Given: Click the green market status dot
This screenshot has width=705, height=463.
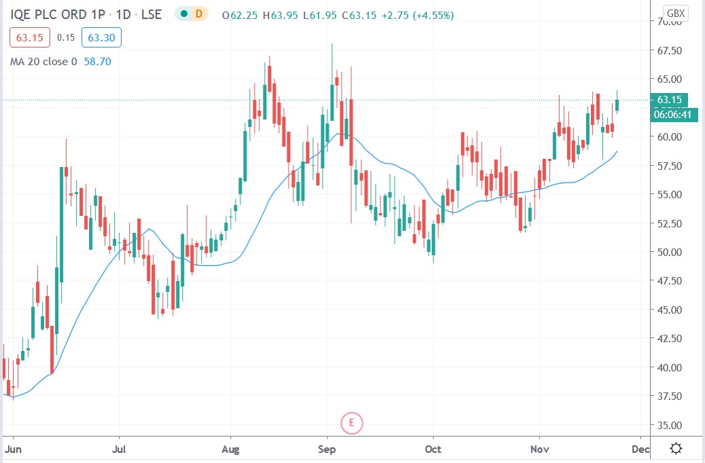Looking at the screenshot, I should [x=183, y=14].
